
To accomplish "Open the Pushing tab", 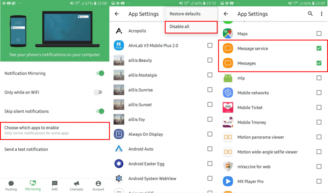I will [11, 185].
